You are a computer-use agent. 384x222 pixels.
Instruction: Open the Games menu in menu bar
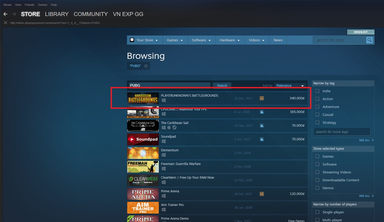pyautogui.click(x=43, y=5)
